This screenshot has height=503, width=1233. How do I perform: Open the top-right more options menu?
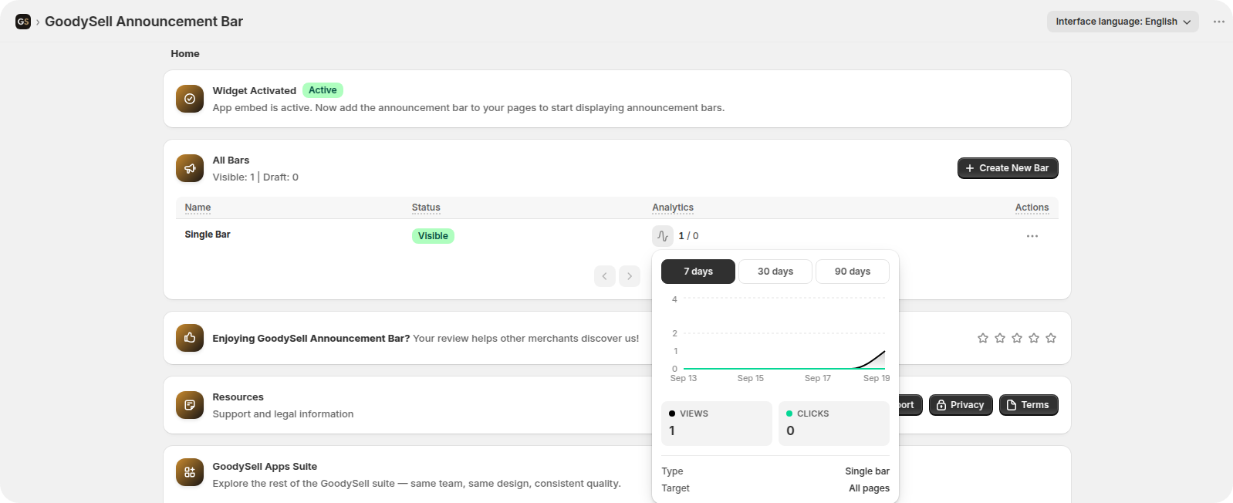(x=1218, y=22)
